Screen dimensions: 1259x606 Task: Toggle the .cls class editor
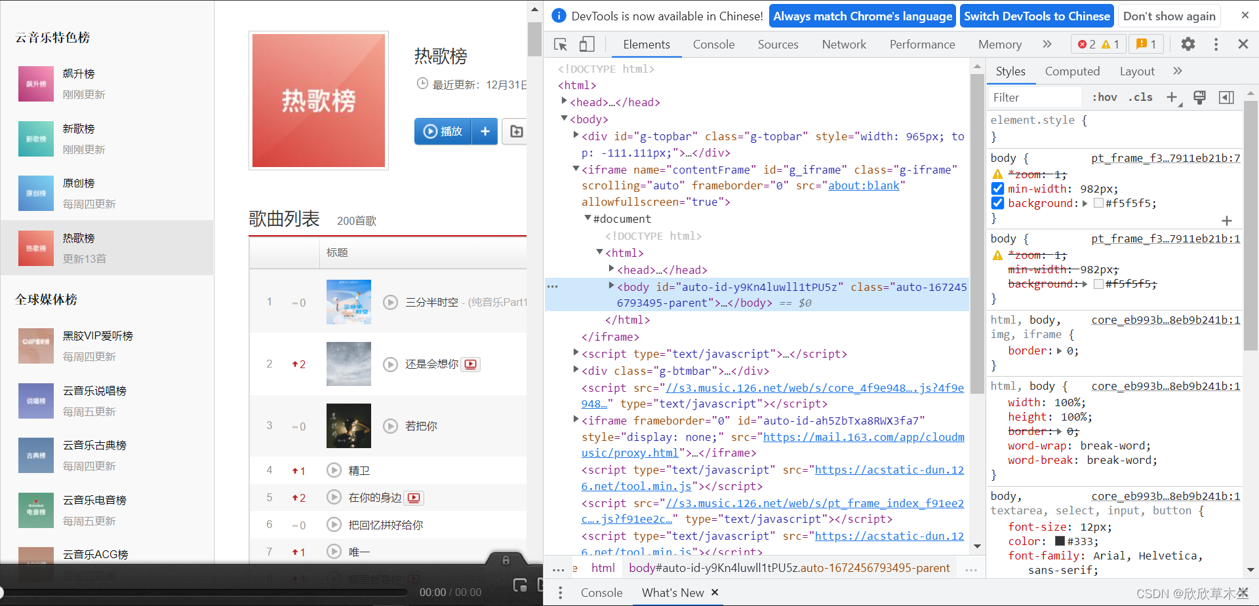point(1140,98)
